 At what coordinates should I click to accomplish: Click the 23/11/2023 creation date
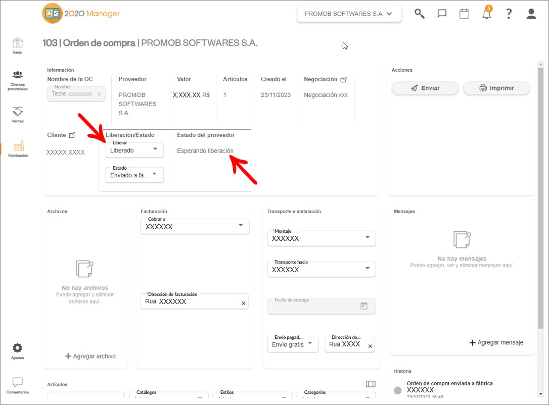(276, 95)
